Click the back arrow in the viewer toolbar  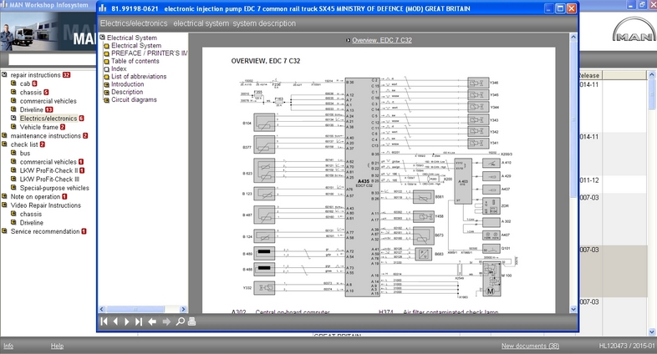pyautogui.click(x=152, y=321)
